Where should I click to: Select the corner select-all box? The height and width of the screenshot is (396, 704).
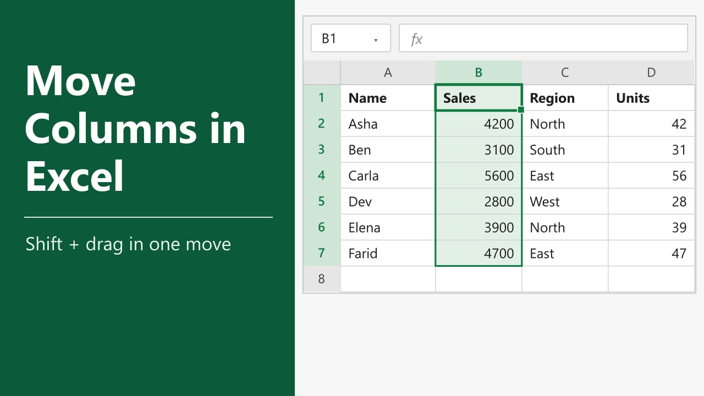pos(322,73)
